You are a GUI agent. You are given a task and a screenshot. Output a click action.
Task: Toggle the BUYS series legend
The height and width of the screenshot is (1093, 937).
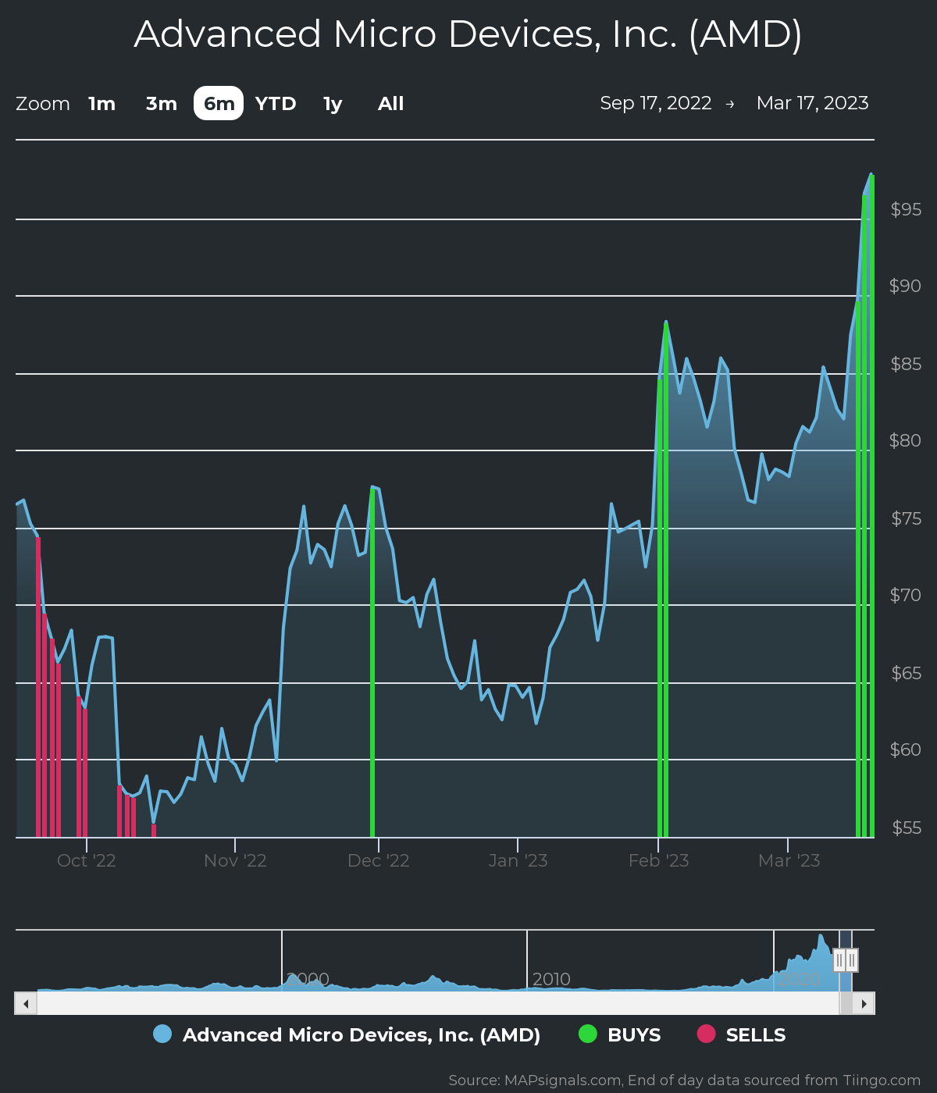620,1034
